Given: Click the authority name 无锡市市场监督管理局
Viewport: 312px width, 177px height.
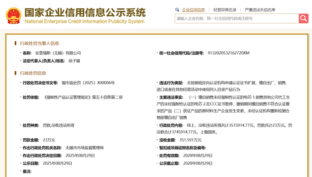Looking at the screenshot, I should point(84,148).
